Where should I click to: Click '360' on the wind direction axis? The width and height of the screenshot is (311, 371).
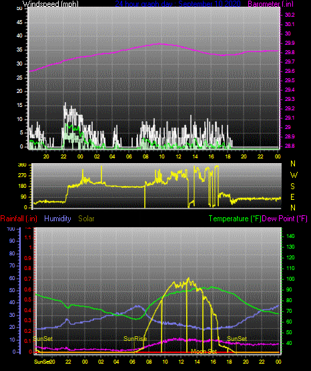pyautogui.click(x=22, y=165)
